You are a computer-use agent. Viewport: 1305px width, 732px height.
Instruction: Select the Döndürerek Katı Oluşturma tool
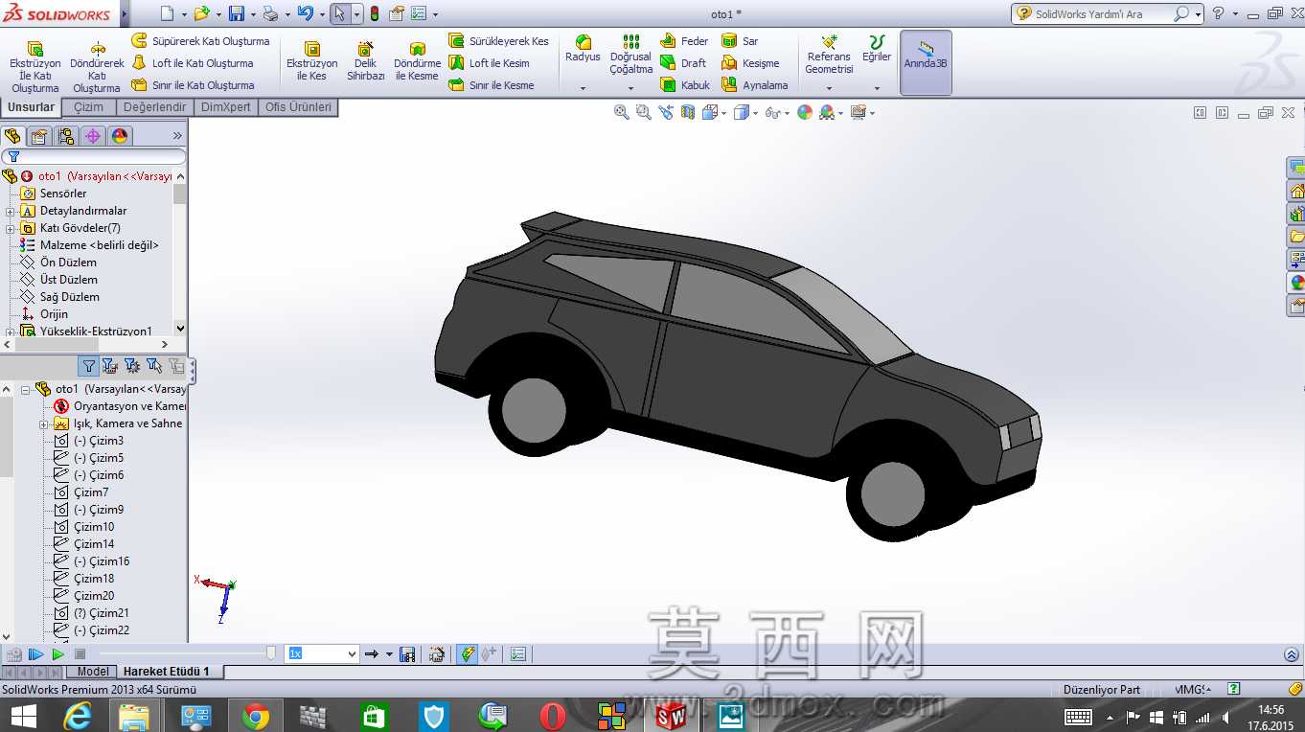tap(97, 66)
